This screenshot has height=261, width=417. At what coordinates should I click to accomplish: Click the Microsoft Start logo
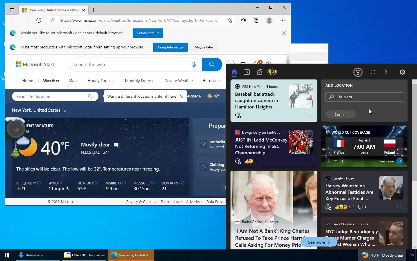click(x=35, y=64)
